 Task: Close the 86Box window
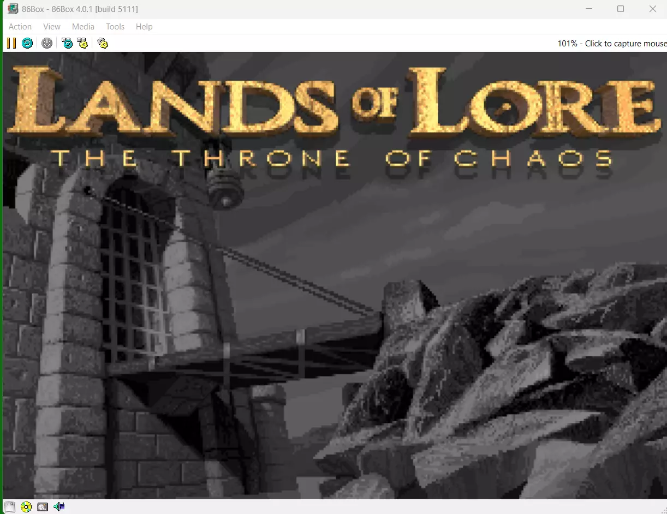click(652, 9)
